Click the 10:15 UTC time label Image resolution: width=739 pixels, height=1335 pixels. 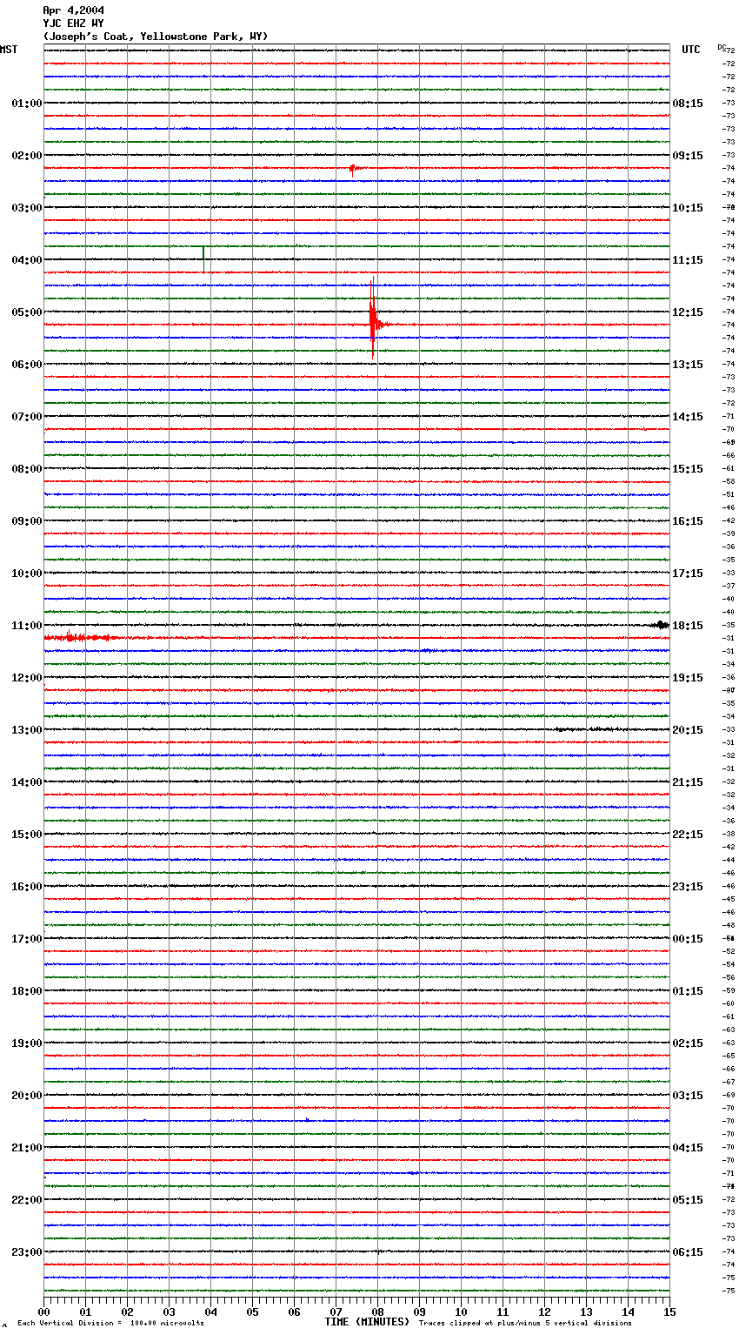click(x=688, y=208)
